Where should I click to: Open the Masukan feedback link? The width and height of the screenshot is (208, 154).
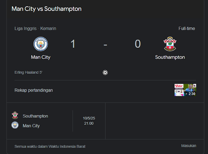[188, 146]
